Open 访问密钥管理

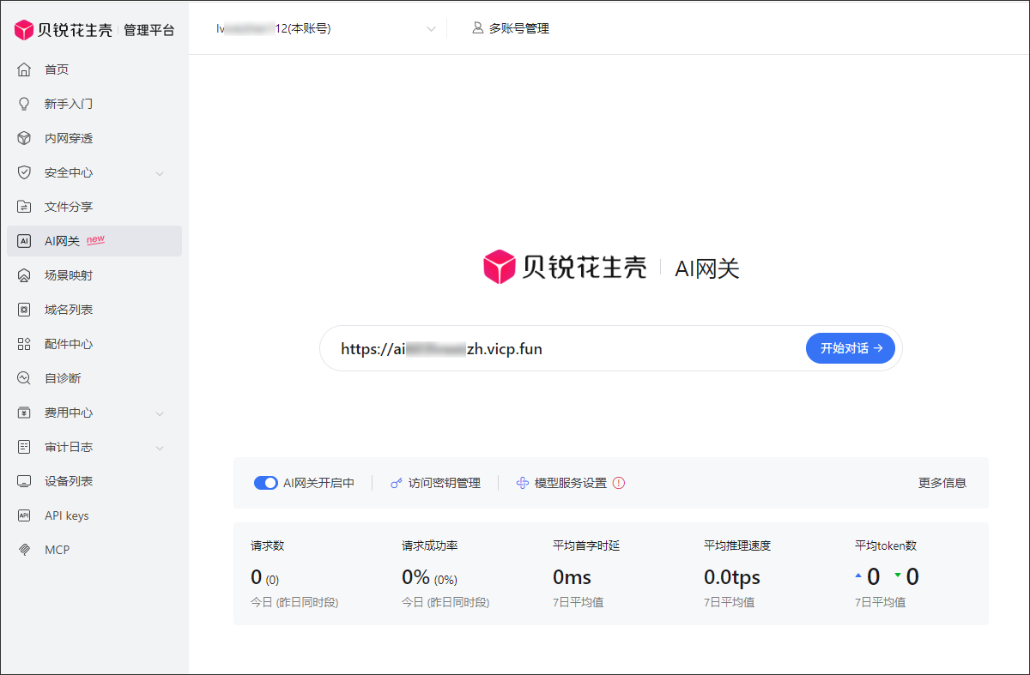point(435,483)
